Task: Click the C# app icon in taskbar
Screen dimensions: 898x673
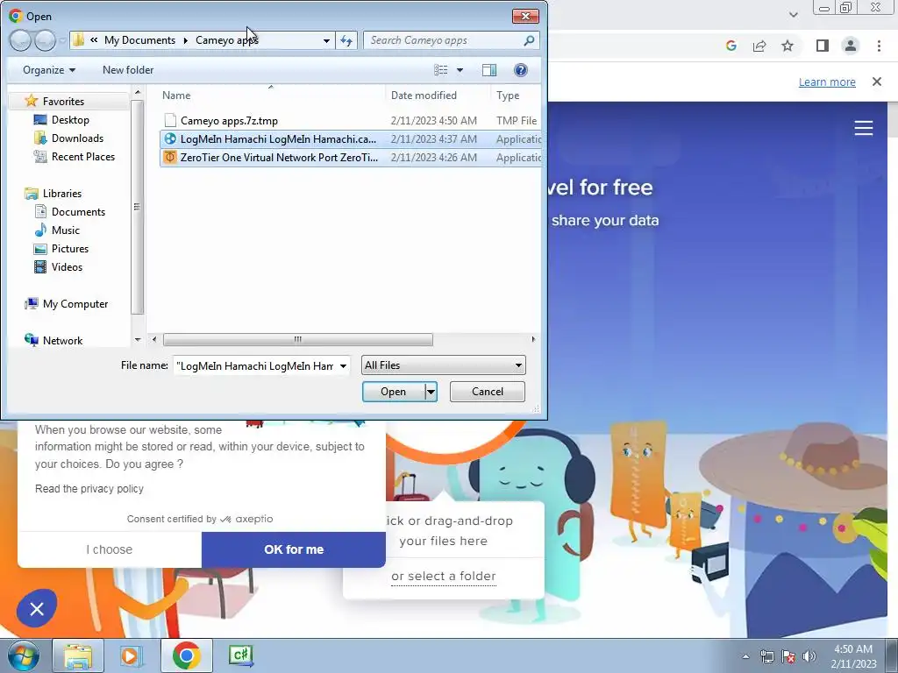Action: pyautogui.click(x=240, y=655)
